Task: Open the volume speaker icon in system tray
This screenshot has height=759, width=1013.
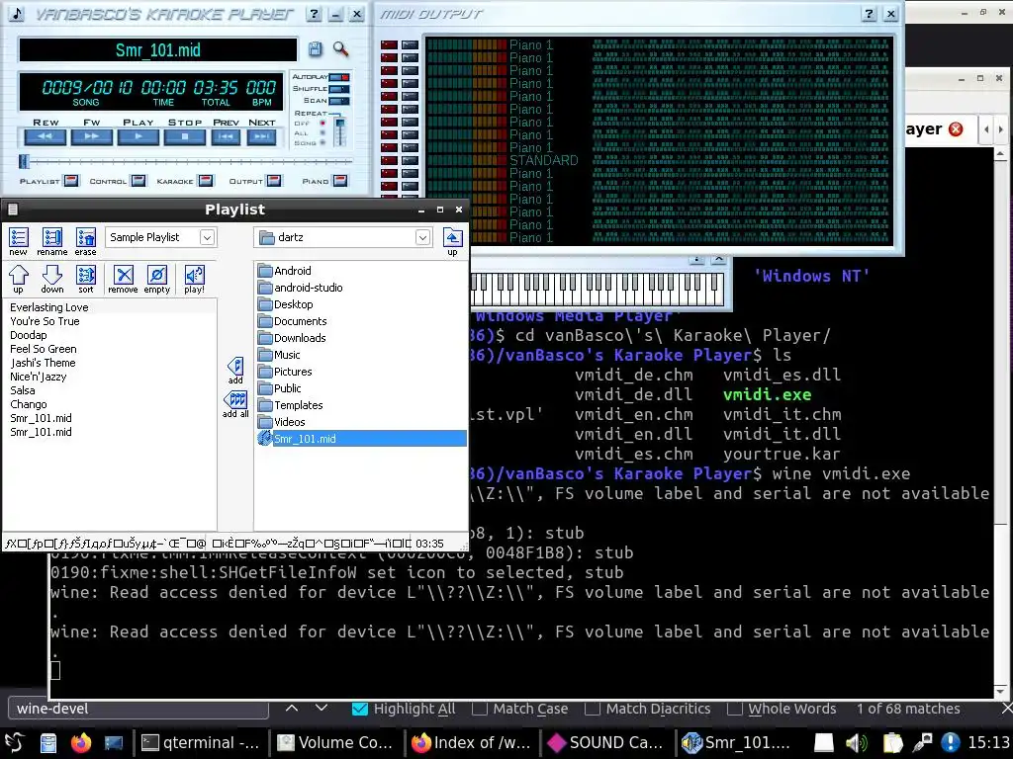Action: click(856, 743)
